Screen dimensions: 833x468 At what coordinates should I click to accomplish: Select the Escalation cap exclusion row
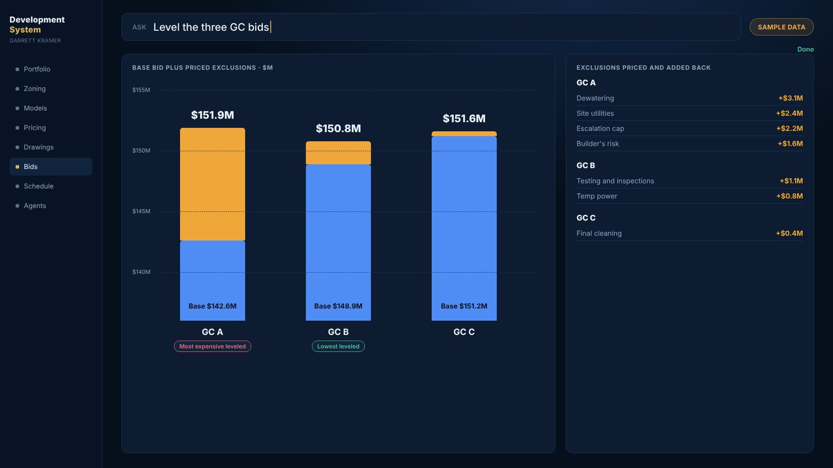pyautogui.click(x=689, y=128)
